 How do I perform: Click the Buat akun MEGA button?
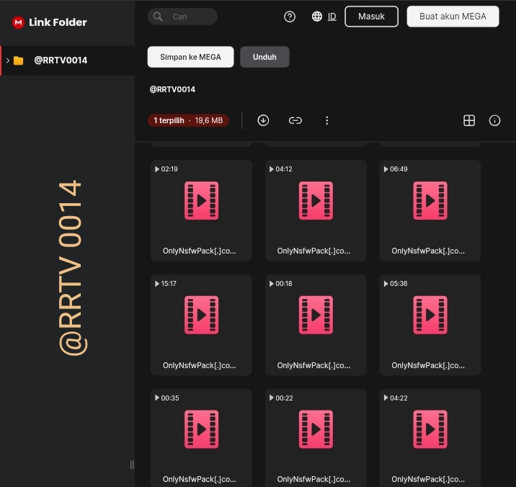pyautogui.click(x=453, y=17)
